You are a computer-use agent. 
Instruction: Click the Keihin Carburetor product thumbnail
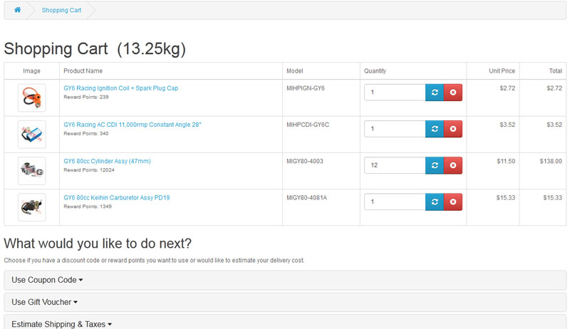tap(31, 207)
